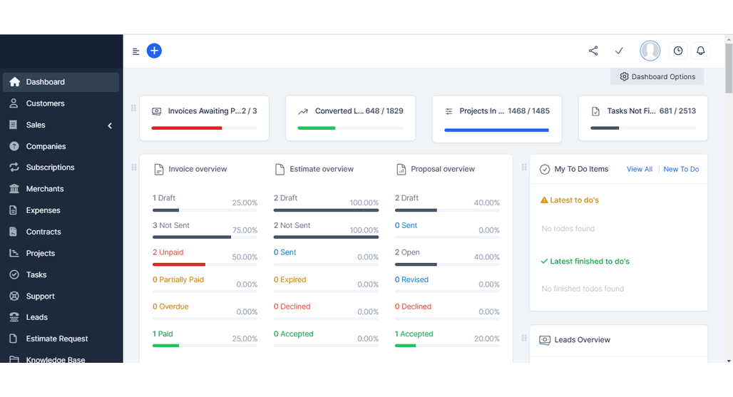The image size is (733, 397).
Task: Open the share icon in top bar
Action: 593,51
